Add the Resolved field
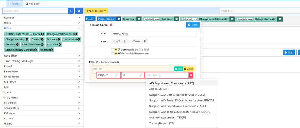 [12, 45]
